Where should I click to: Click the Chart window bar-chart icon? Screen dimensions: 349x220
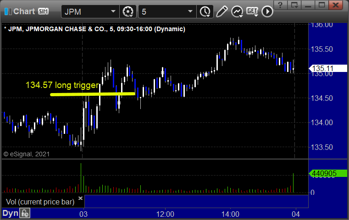coord(8,11)
